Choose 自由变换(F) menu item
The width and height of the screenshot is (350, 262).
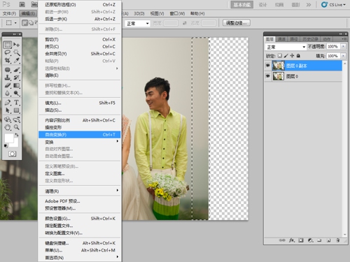80,135
